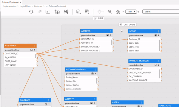179x107 pixels.
Task: Open the 100% zoom level dropdown
Action: 131,12
